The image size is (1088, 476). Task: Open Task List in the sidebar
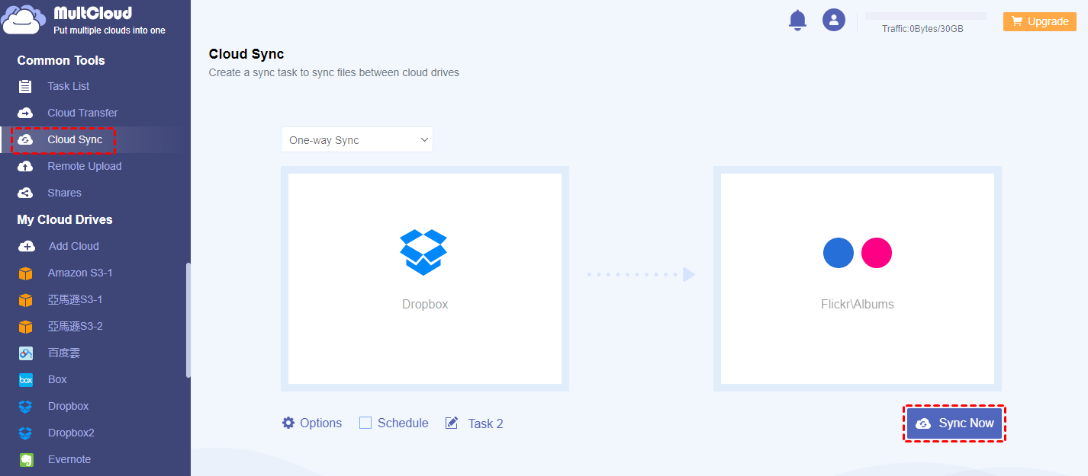[69, 86]
